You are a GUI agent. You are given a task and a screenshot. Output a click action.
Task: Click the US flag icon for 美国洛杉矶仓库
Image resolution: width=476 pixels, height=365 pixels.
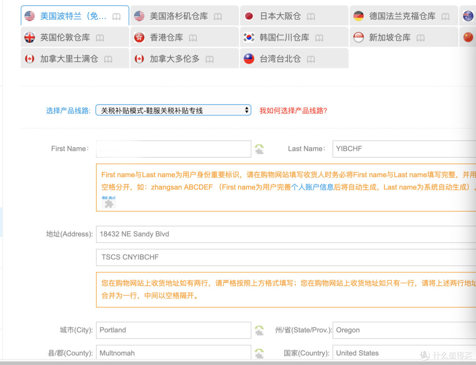(139, 16)
